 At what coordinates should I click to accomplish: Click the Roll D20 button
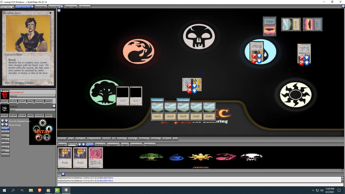click(x=106, y=139)
